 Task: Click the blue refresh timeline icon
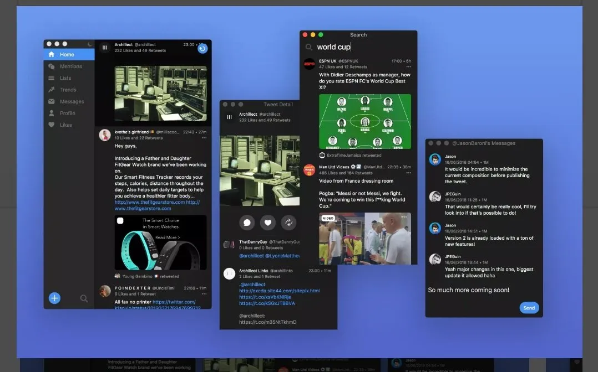click(202, 48)
